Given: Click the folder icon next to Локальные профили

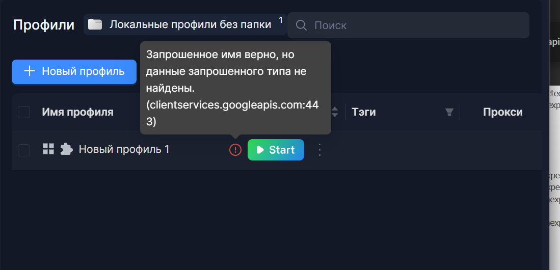Looking at the screenshot, I should pyautogui.click(x=95, y=24).
